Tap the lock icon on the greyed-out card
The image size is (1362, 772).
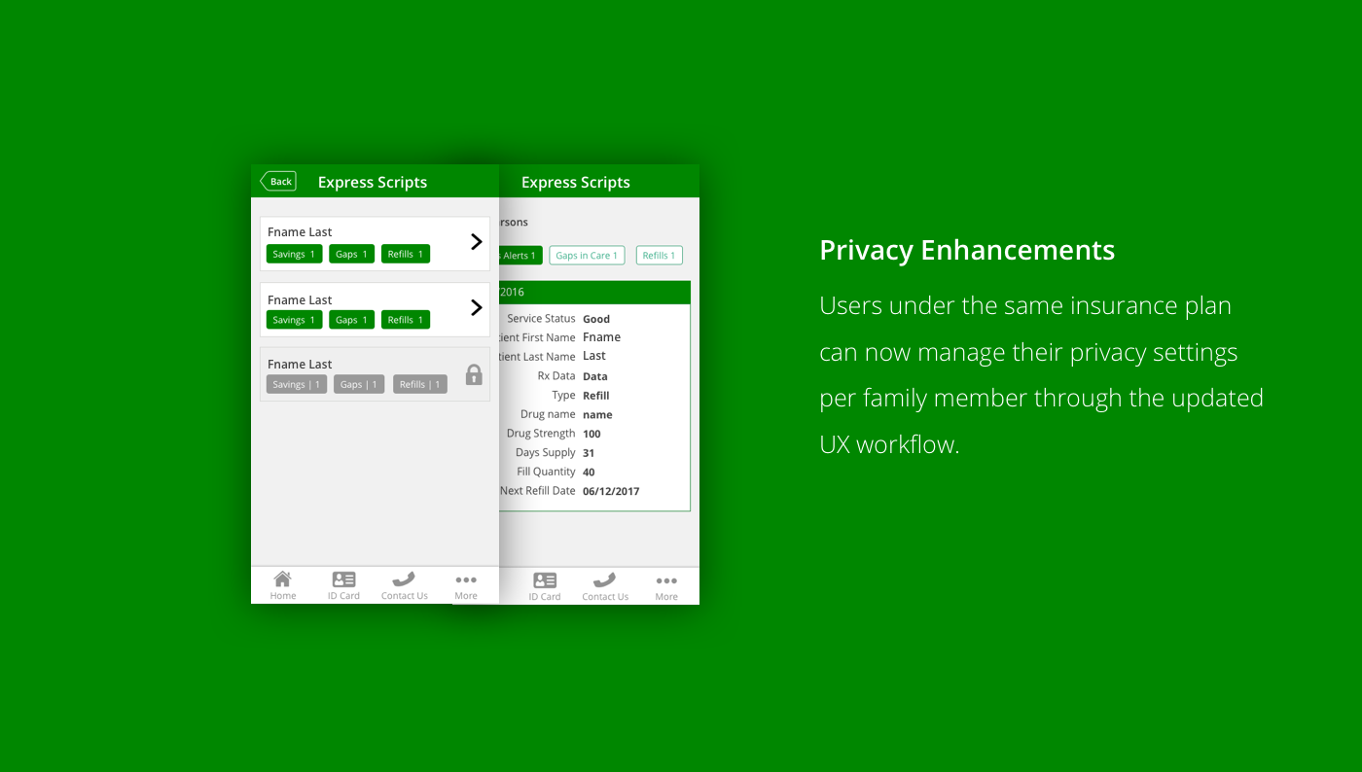tap(474, 374)
